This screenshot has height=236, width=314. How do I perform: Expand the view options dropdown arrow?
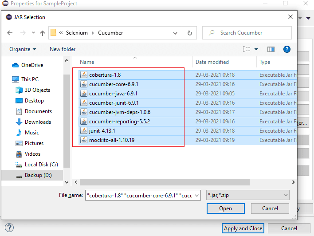(256, 49)
